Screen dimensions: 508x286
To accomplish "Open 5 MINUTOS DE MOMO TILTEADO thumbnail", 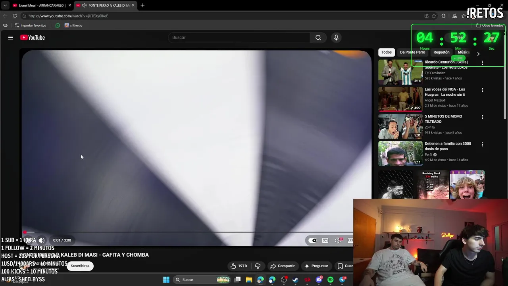I will pyautogui.click(x=400, y=126).
